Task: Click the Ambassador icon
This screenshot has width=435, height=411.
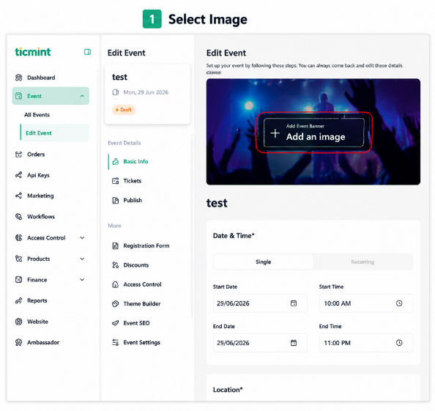Action: 18,342
